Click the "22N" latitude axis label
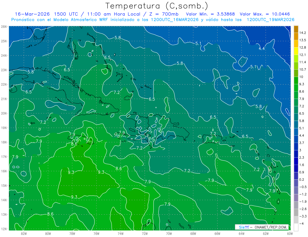Image resolution: width=308 pixels, height=237 pixels. [x=4, y=84]
